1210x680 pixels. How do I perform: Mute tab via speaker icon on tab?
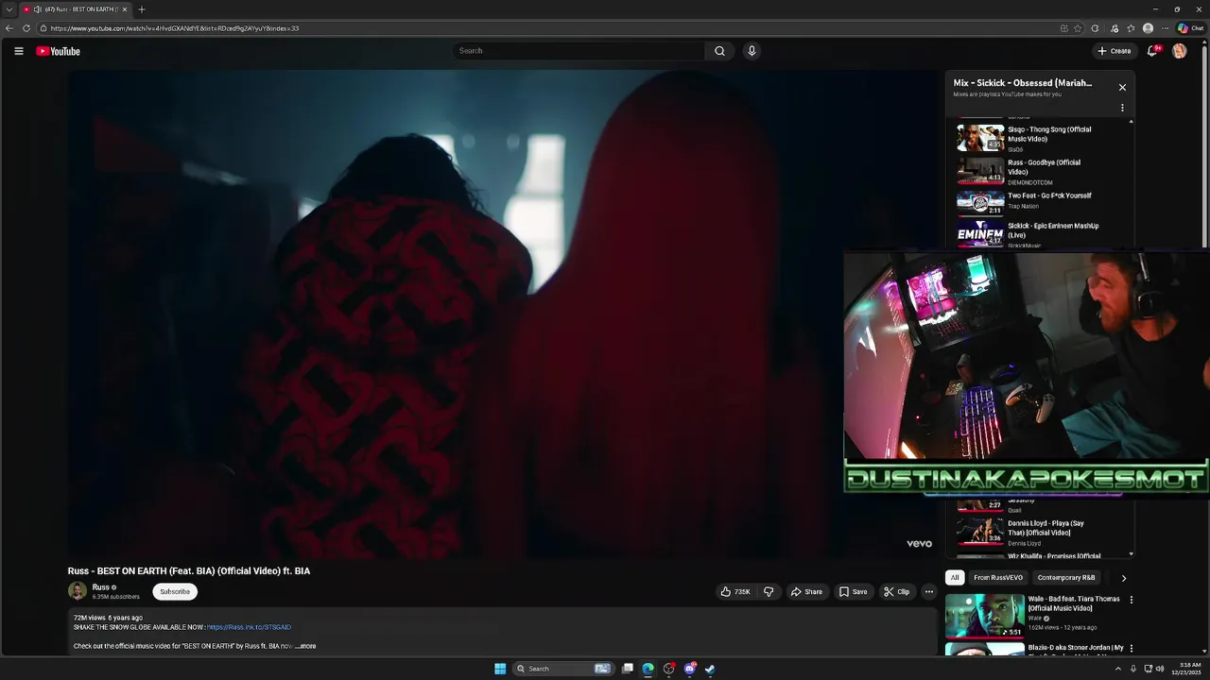[38, 9]
